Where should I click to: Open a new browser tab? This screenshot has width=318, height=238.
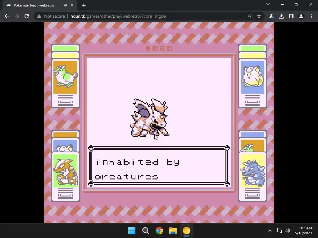click(x=84, y=5)
